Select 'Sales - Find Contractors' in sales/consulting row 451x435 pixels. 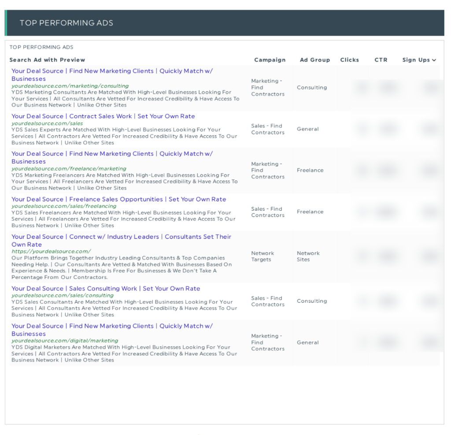click(x=268, y=301)
